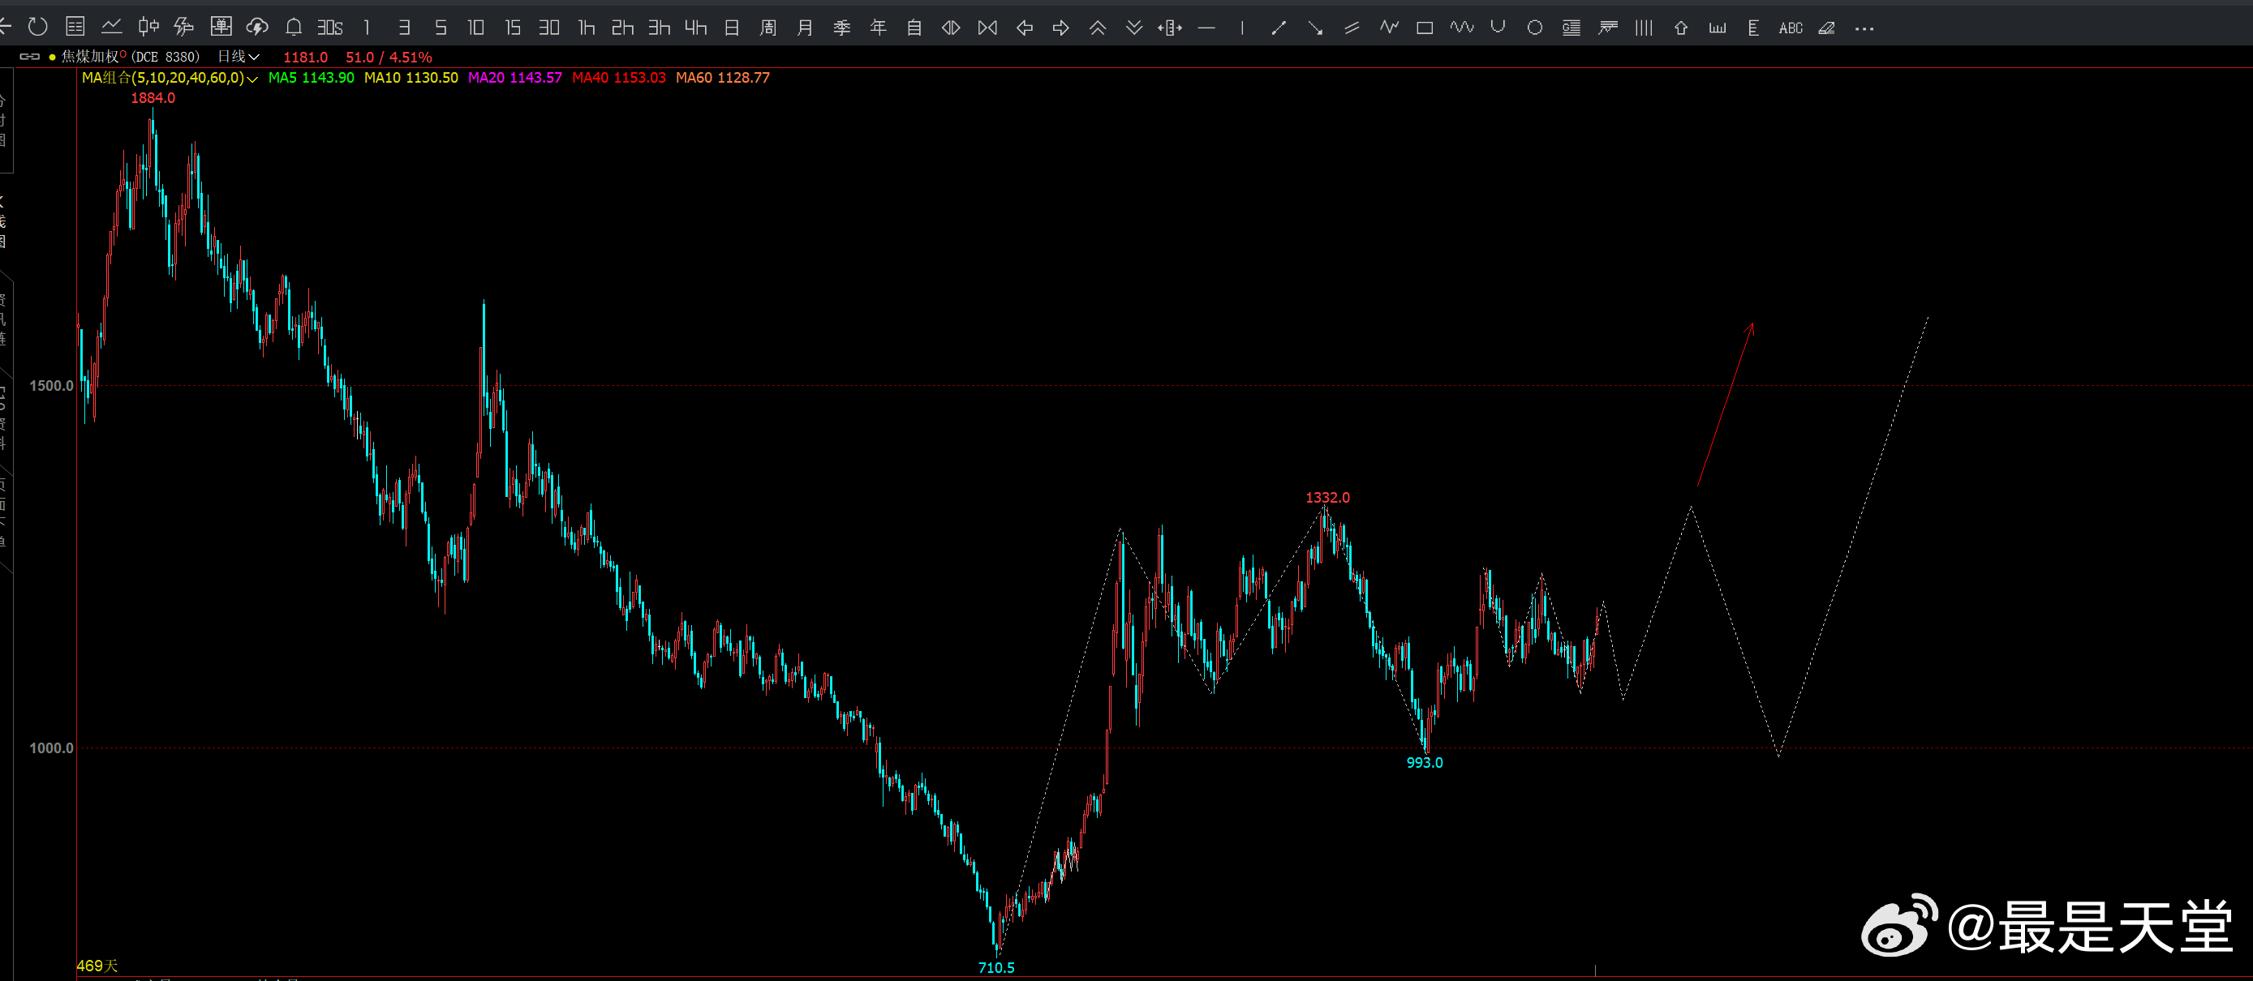The width and height of the screenshot is (2253, 981).
Task: Choose the eraser tool
Action: (1826, 28)
